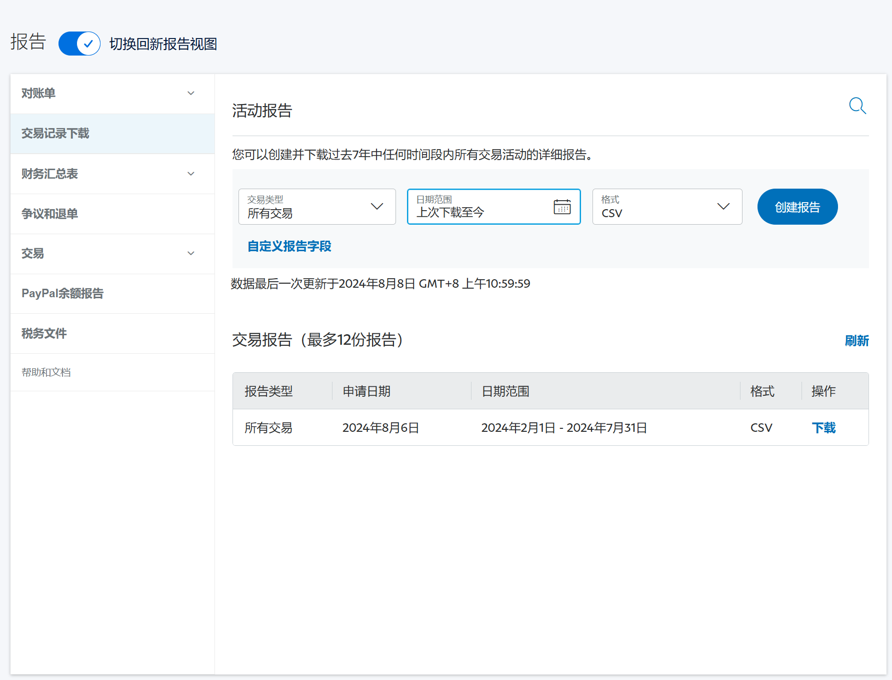Select 交易记录下载 in sidebar
The height and width of the screenshot is (680, 892).
click(112, 134)
